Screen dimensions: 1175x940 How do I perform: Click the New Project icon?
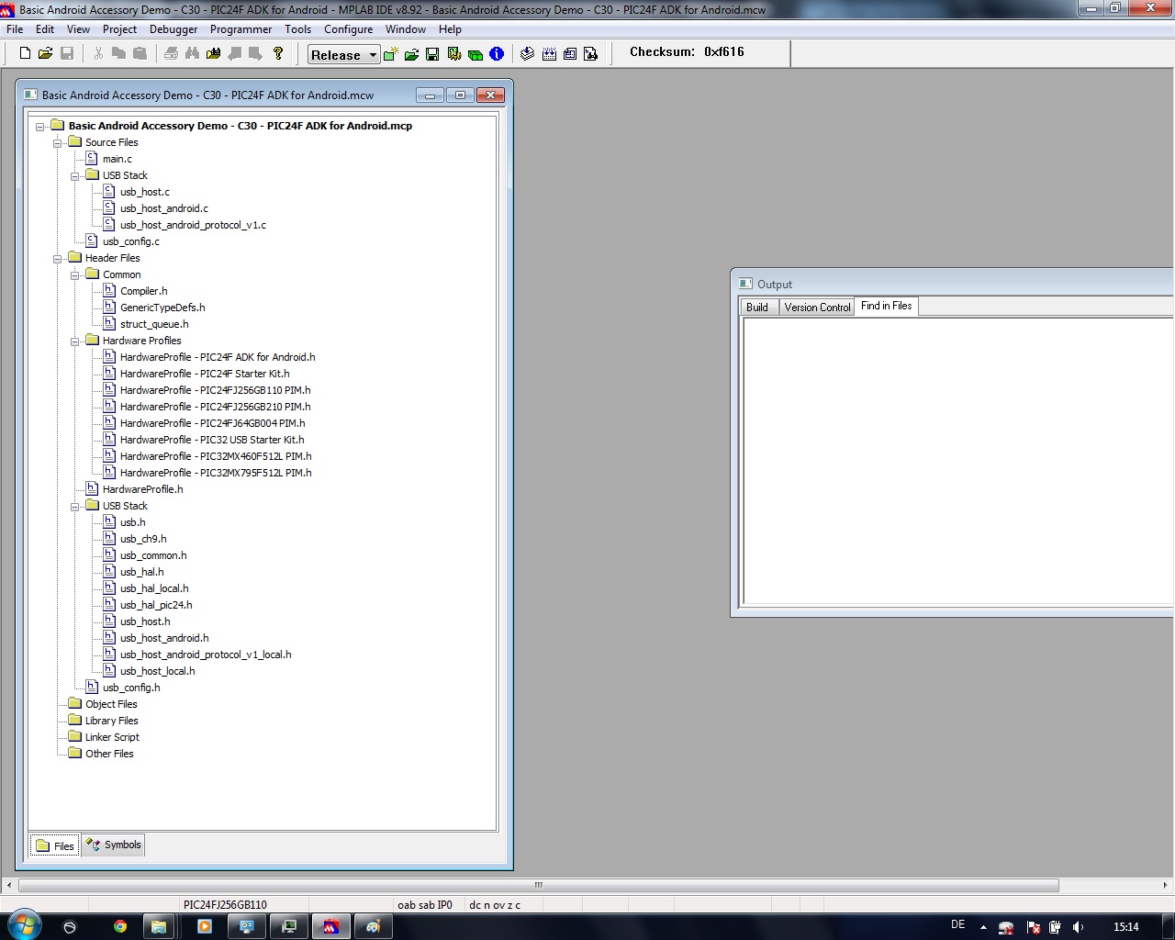click(x=390, y=54)
